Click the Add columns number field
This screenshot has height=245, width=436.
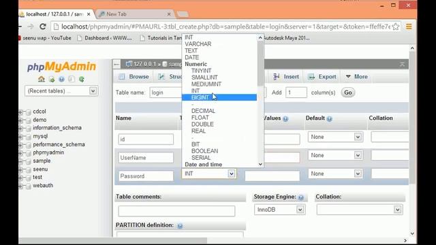click(x=296, y=93)
